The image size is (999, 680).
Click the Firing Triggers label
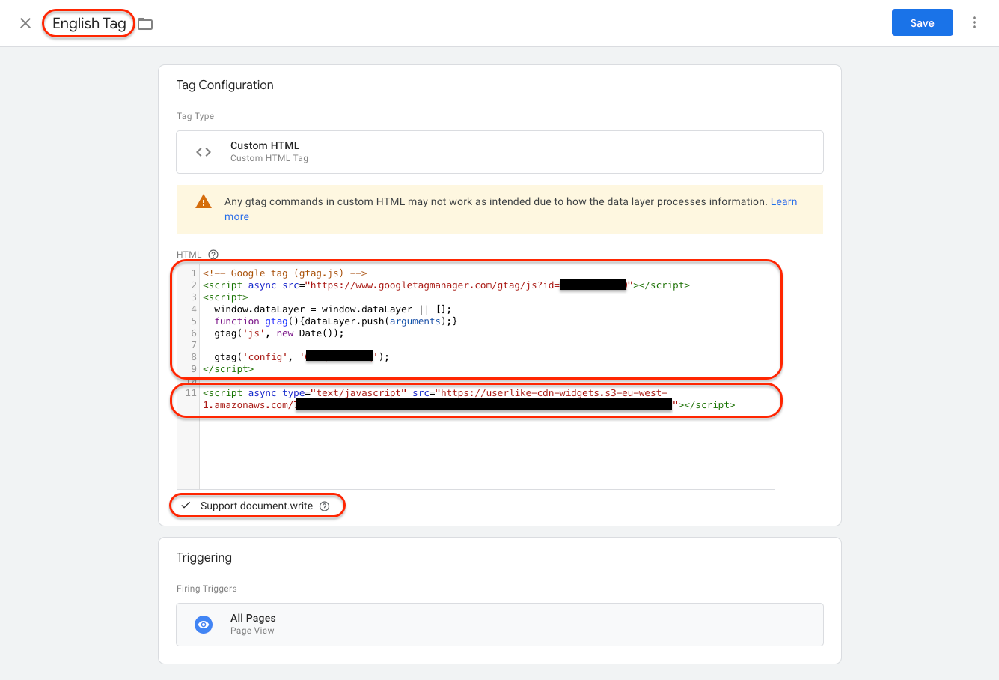click(207, 589)
